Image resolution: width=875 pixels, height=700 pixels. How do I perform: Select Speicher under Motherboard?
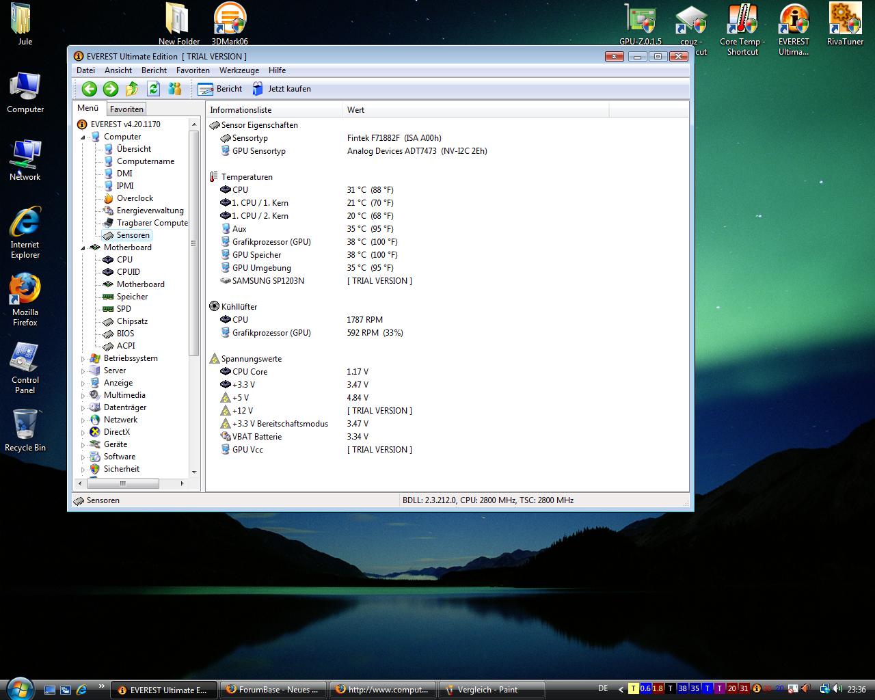click(132, 297)
